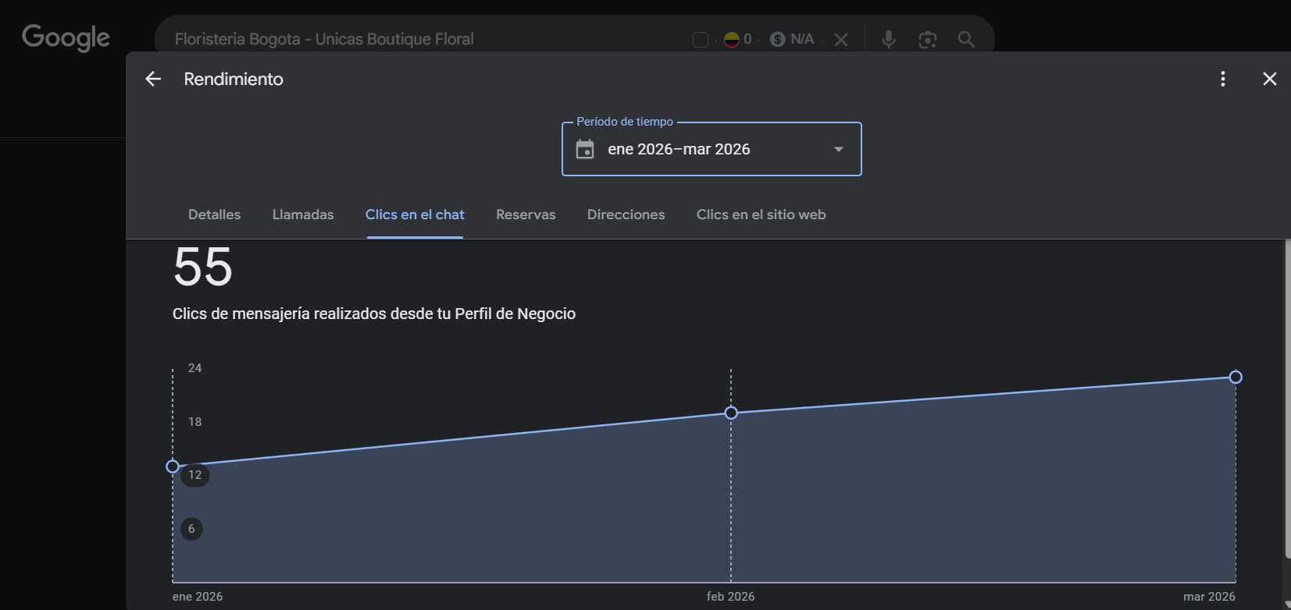
Task: Click the Google logo
Action: pyautogui.click(x=66, y=37)
